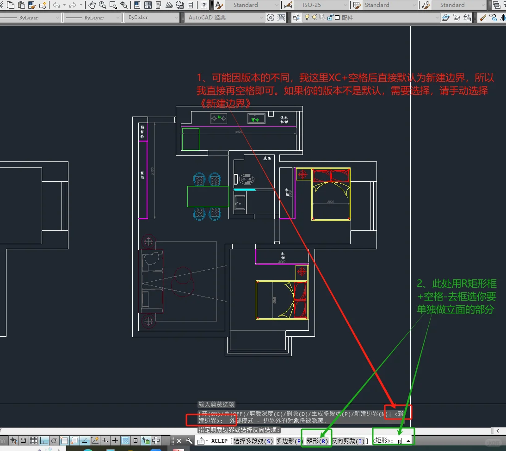Activate the Zoom Realtime magnifier tool
Viewport: 506px width, 451px height.
[x=103, y=5]
